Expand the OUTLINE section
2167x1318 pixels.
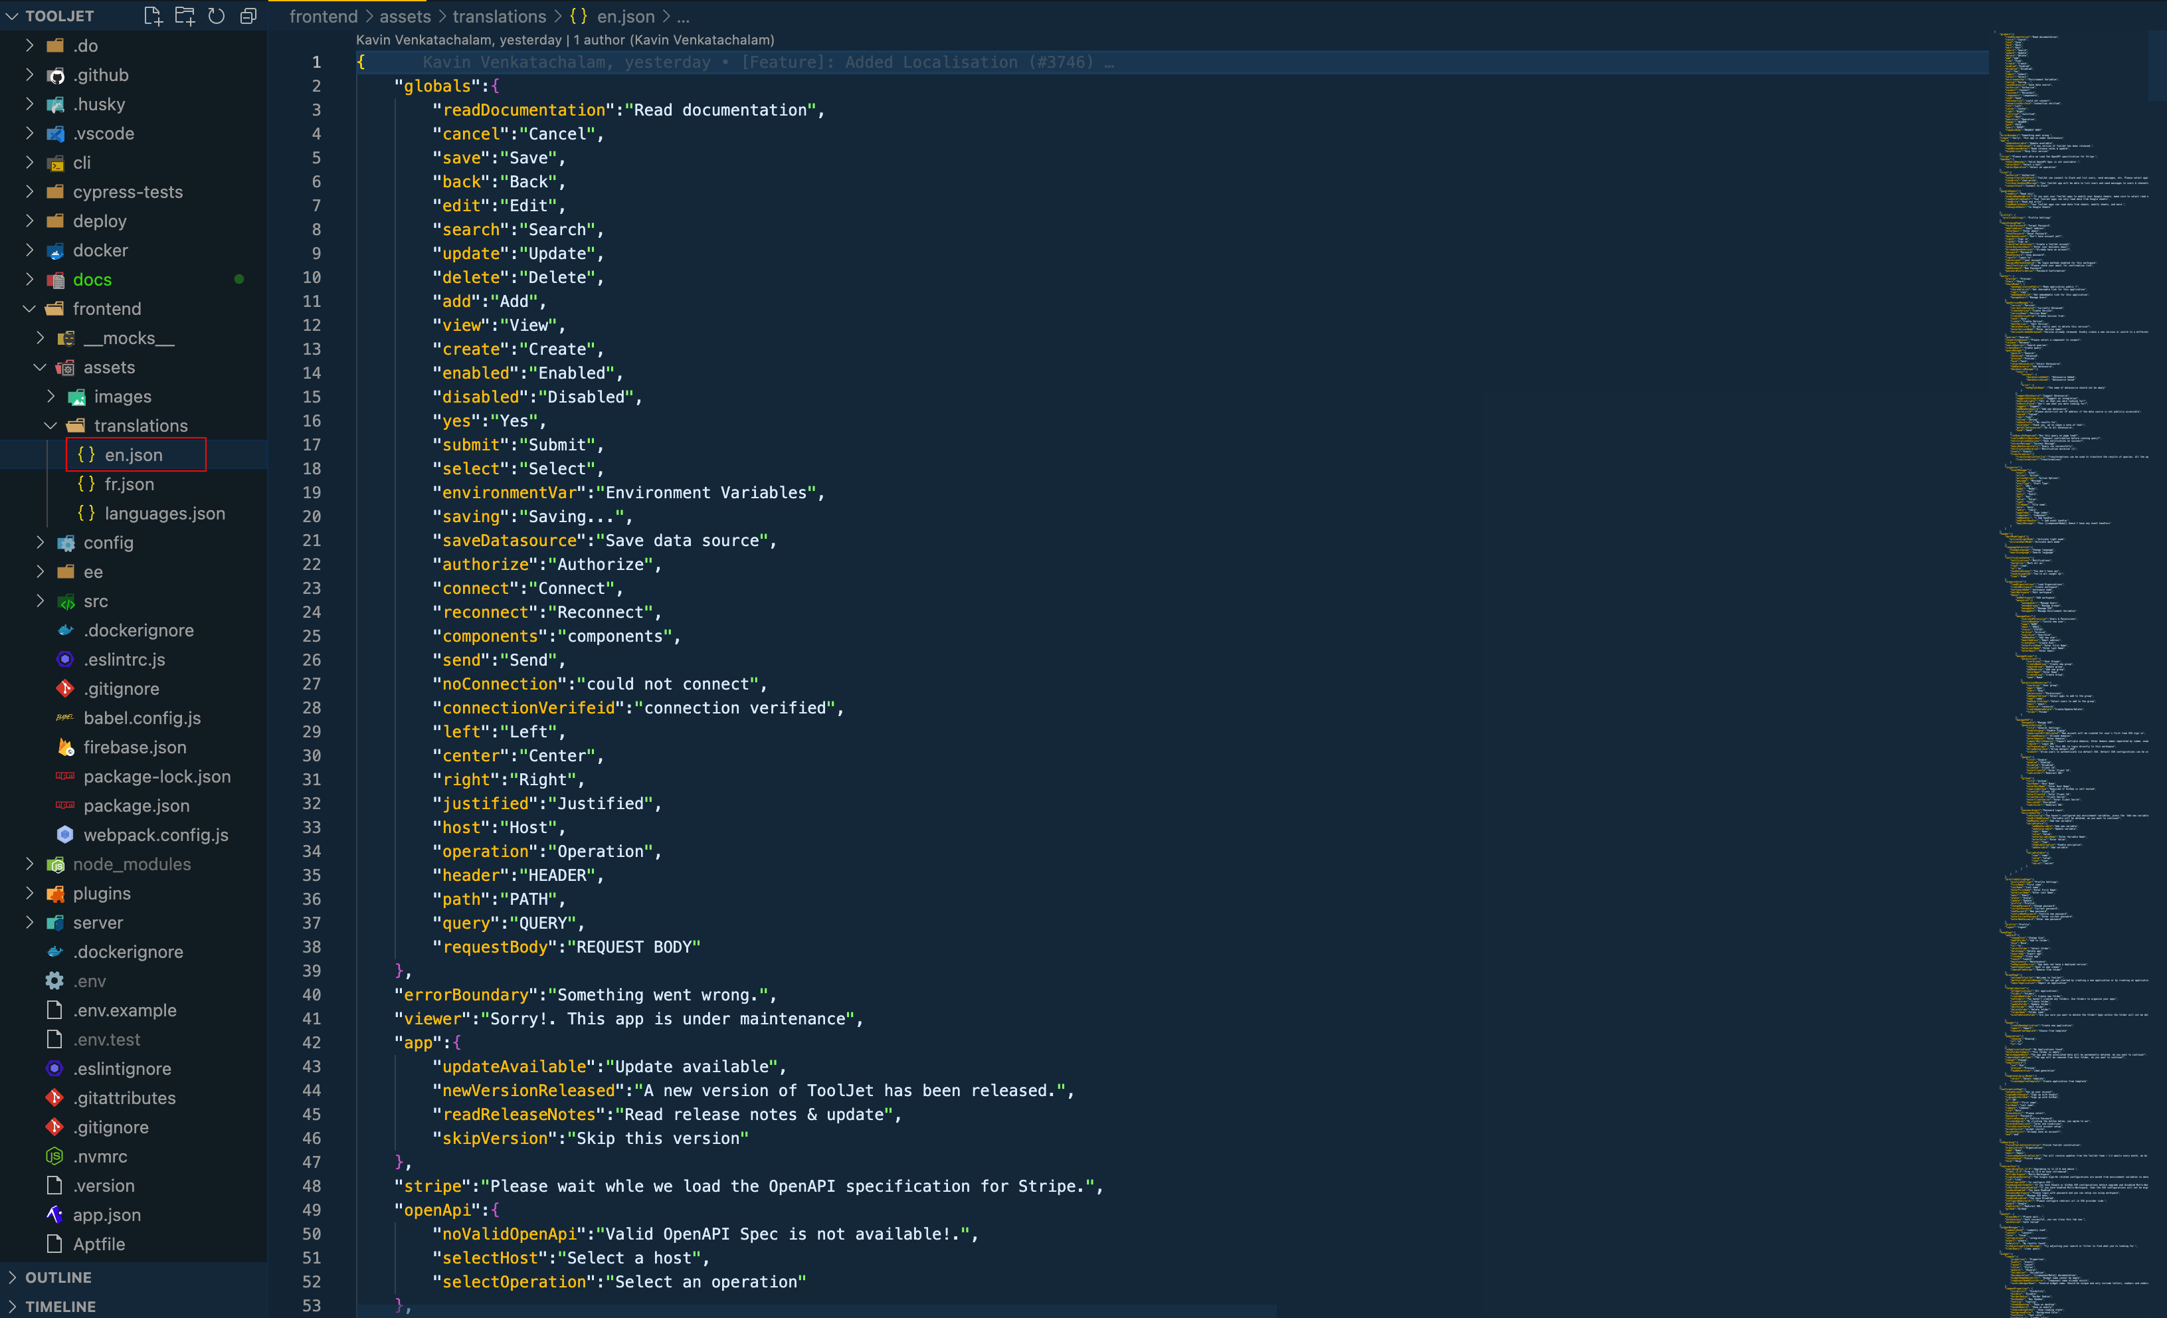[x=13, y=1277]
